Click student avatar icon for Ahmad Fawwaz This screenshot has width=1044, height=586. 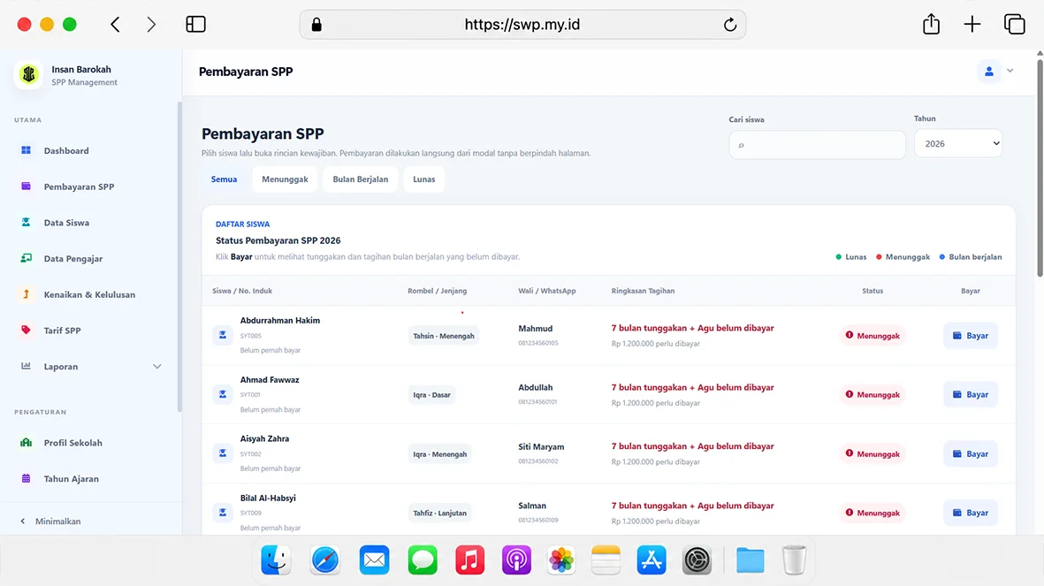223,394
